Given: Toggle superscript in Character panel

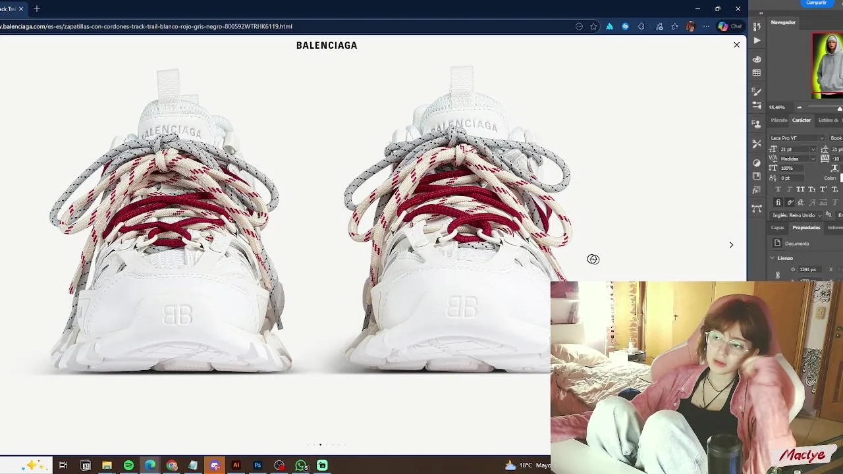Looking at the screenshot, I should coord(823,190).
